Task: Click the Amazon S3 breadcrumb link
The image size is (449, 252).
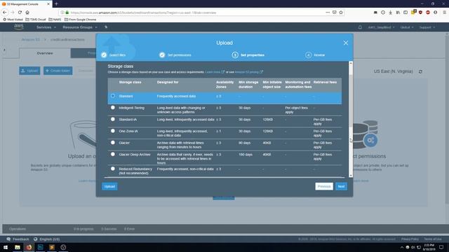Action: click(31, 39)
